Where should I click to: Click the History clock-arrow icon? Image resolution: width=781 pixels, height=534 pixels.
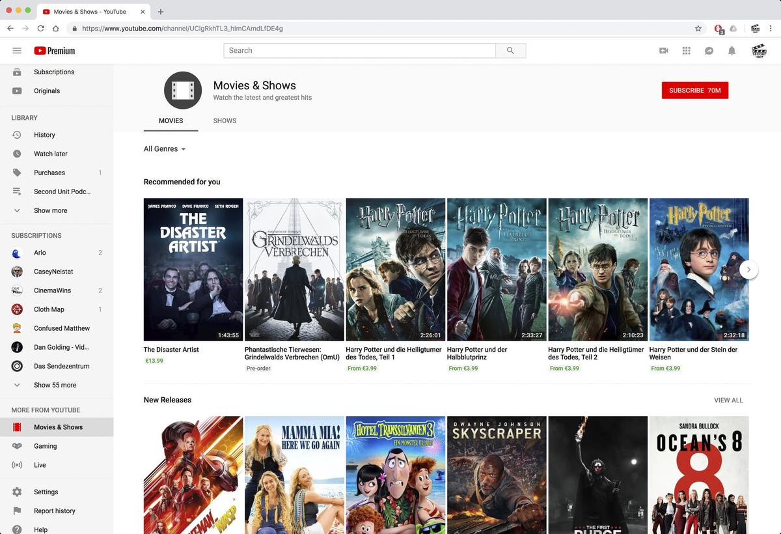point(17,135)
